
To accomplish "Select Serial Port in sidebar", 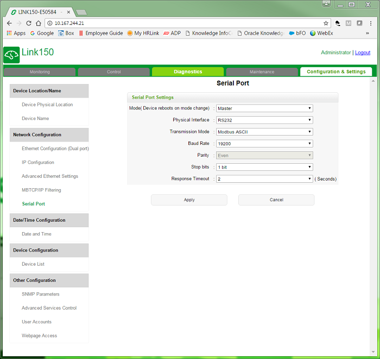I will click(34, 204).
